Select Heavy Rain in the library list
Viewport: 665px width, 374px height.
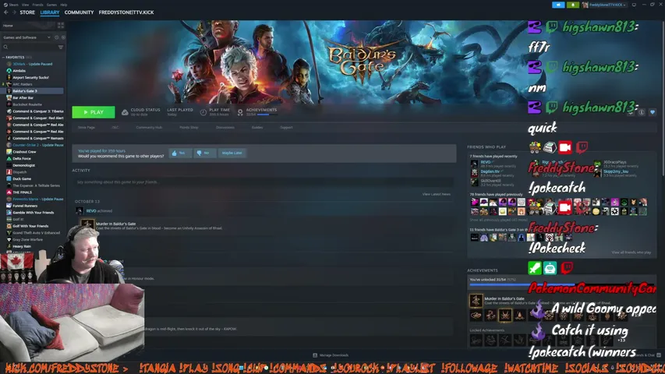point(22,246)
